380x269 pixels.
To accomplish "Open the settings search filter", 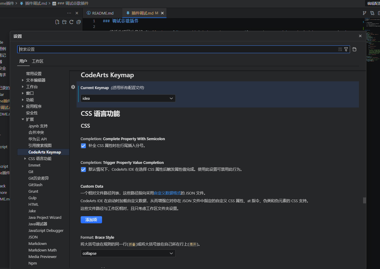I will point(346,49).
